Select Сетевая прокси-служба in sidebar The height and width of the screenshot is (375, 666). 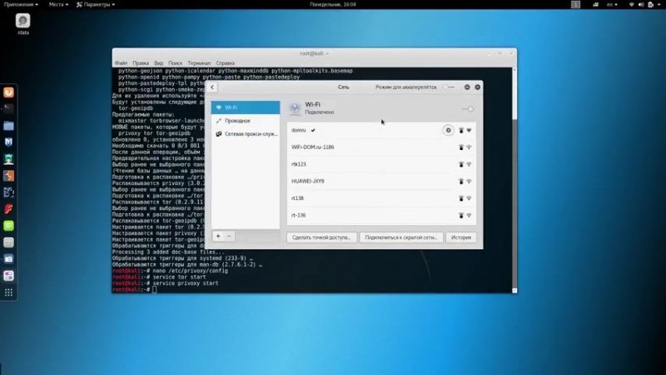pyautogui.click(x=246, y=134)
